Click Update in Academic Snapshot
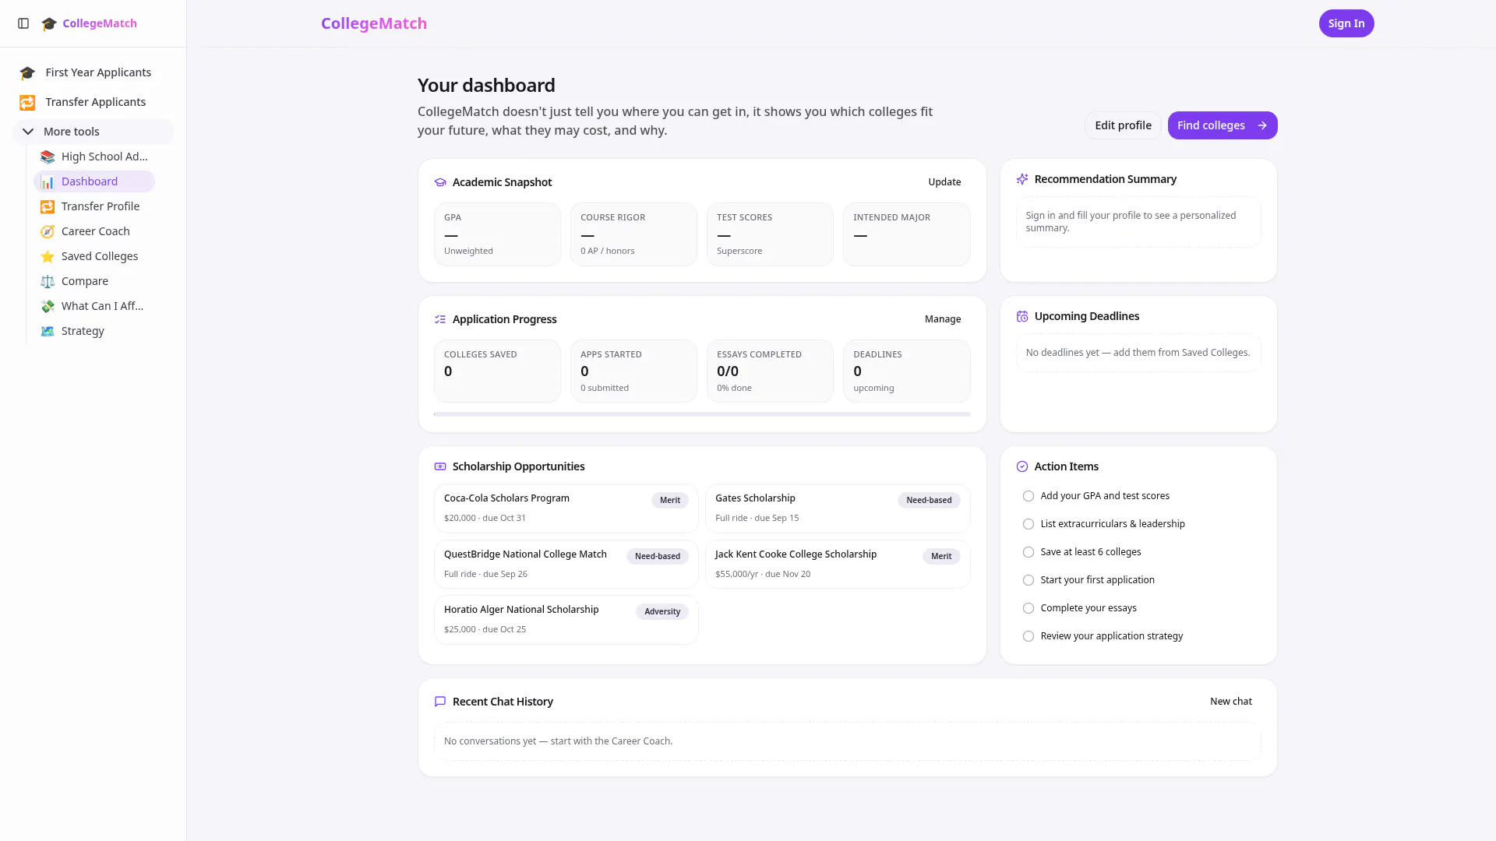This screenshot has width=1496, height=841. [944, 182]
